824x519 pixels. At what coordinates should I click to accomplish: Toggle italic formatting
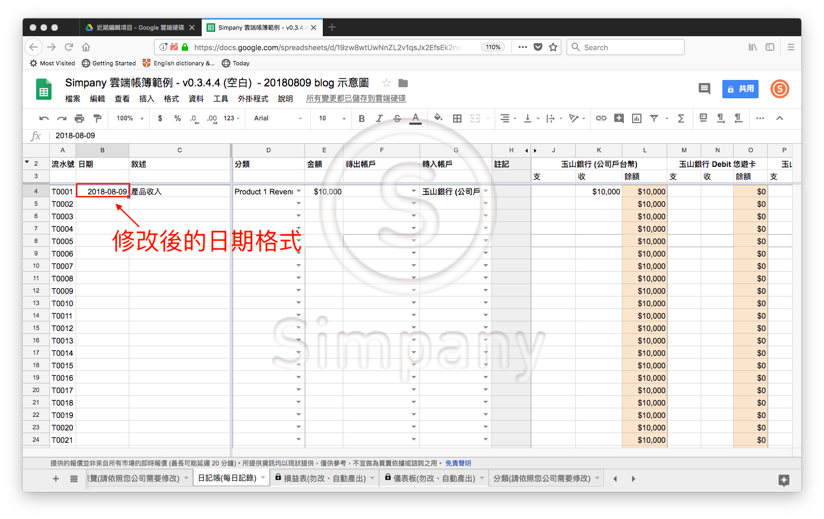379,118
